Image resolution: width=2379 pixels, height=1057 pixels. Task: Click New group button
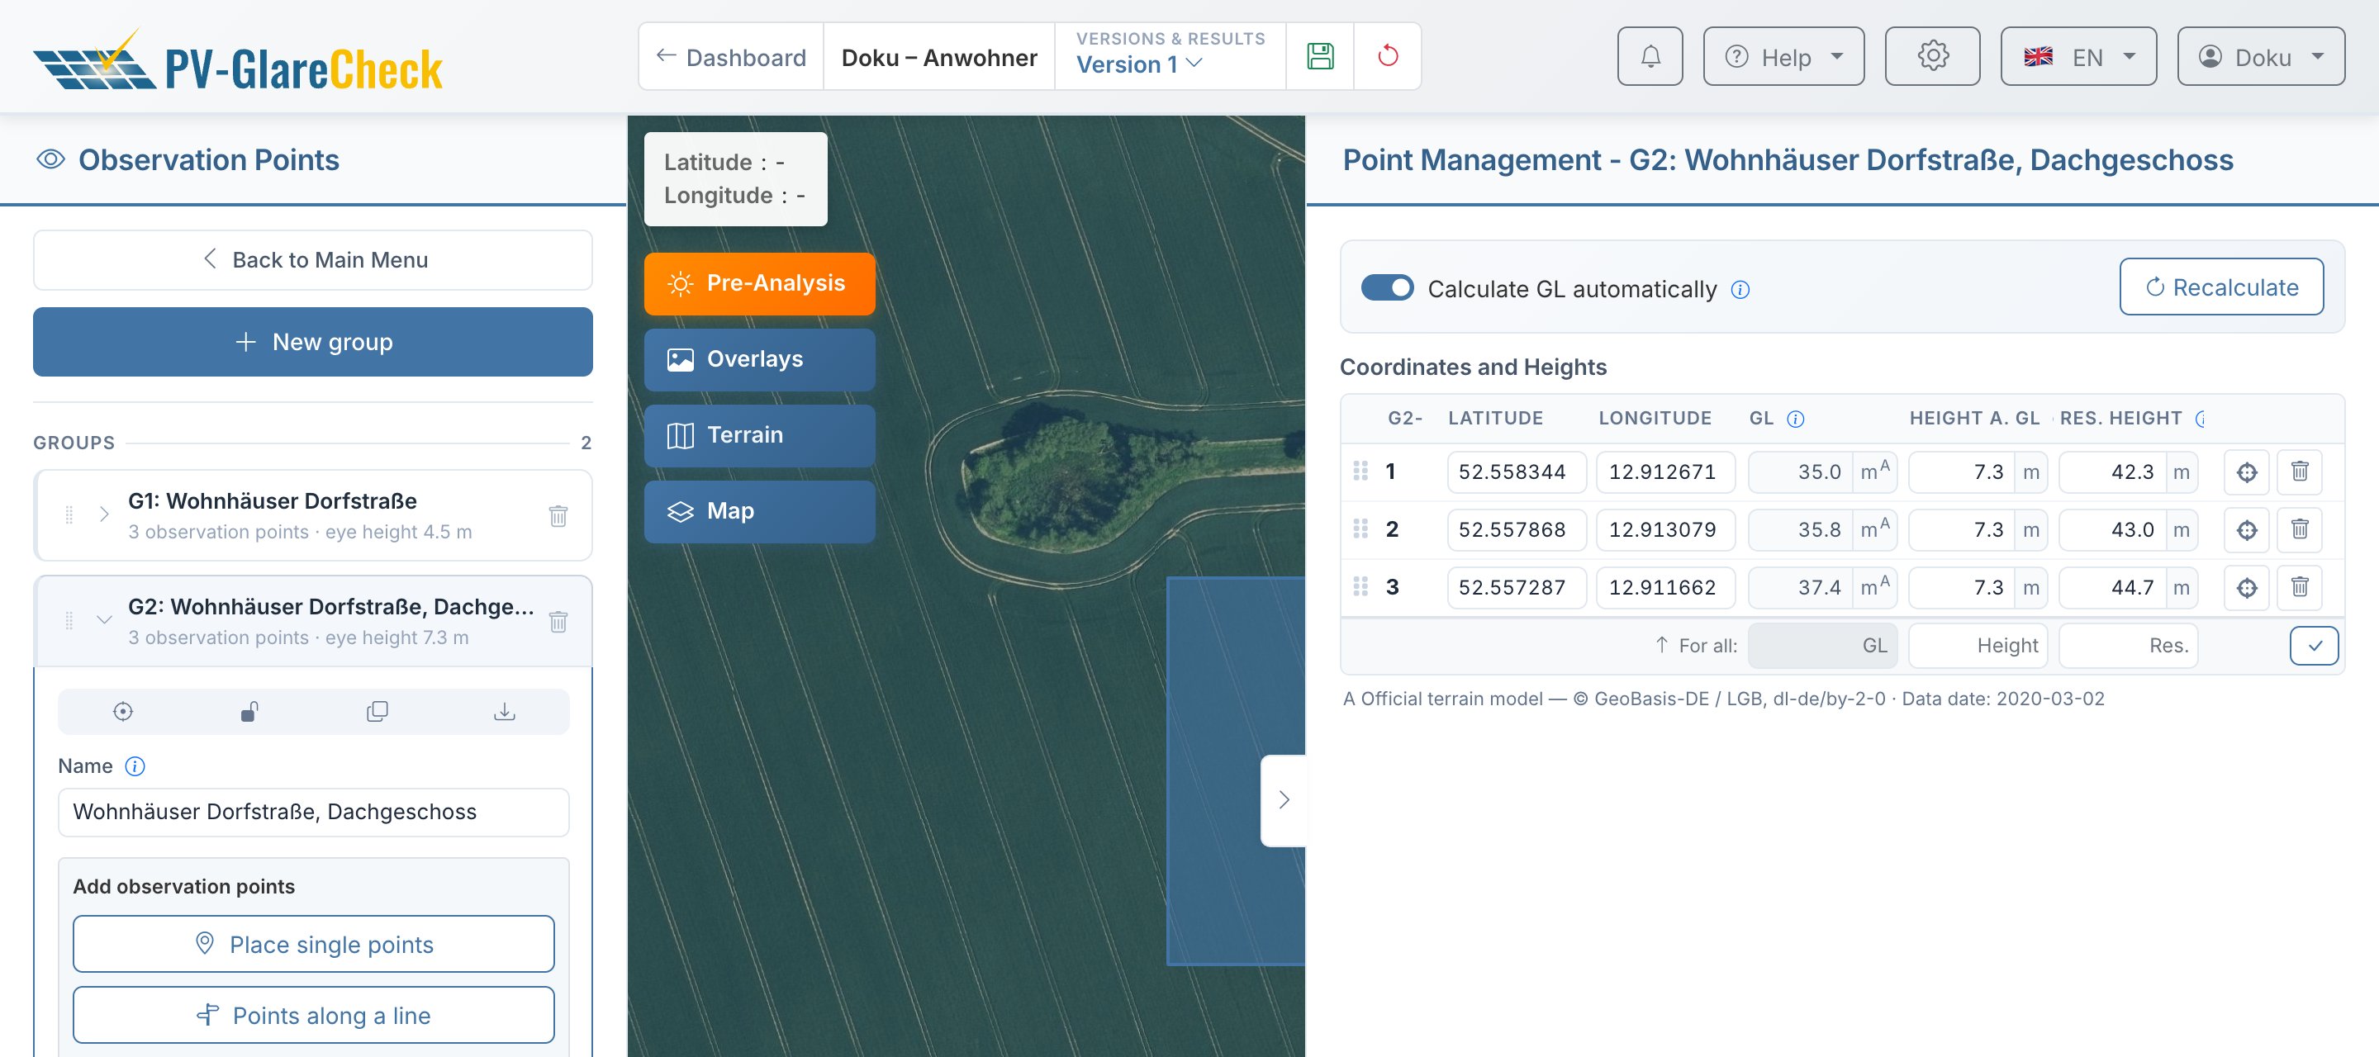312,342
